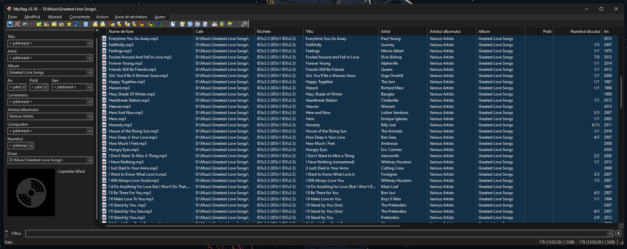Image resolution: width=627 pixels, height=249 pixels.
Task: Save tags with the floppy disk icon
Action: pos(10,24)
